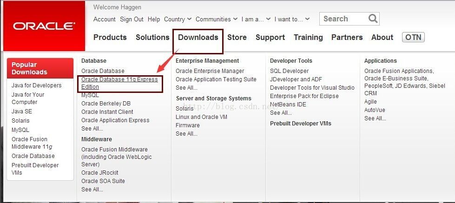Open Enterprise Pack for Eclipse link
Image resolution: width=455 pixels, height=203 pixels.
click(304, 96)
